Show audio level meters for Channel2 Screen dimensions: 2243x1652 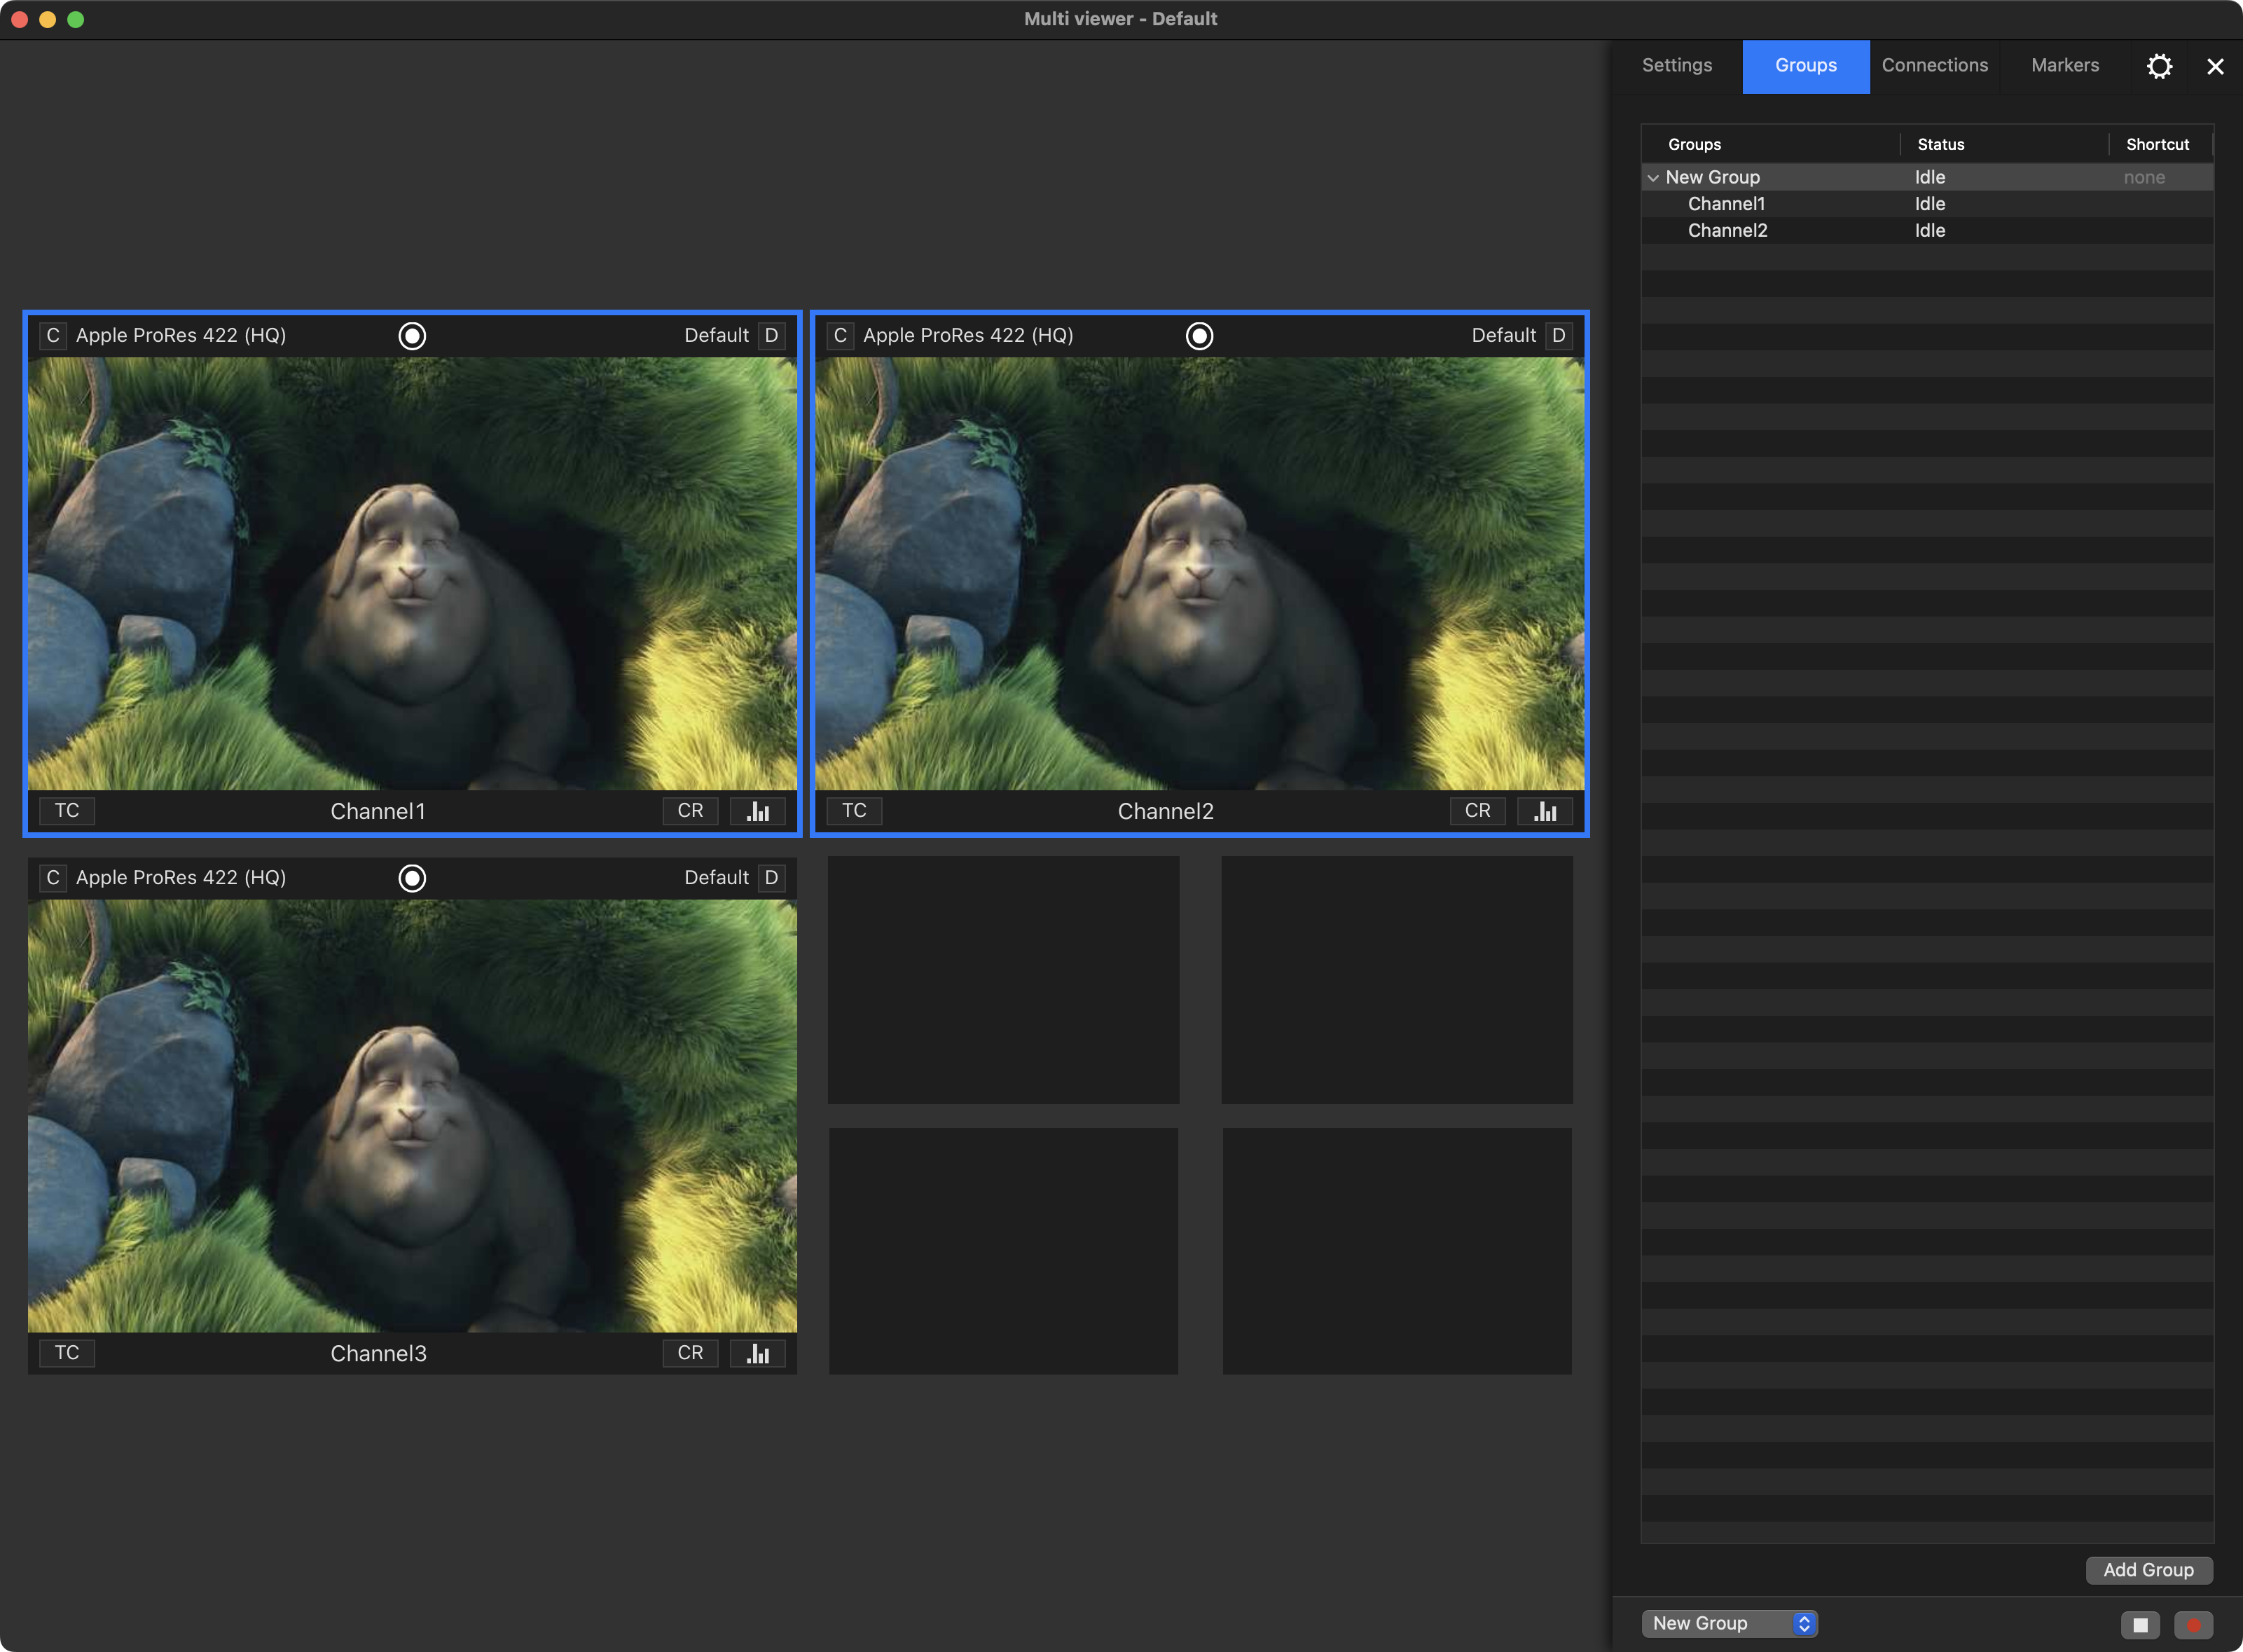1545,811
